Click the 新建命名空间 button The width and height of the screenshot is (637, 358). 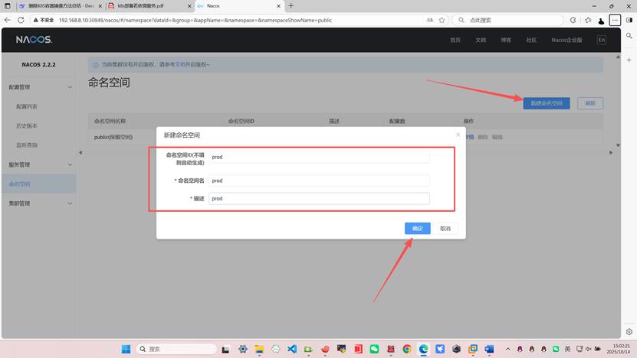[x=547, y=103]
